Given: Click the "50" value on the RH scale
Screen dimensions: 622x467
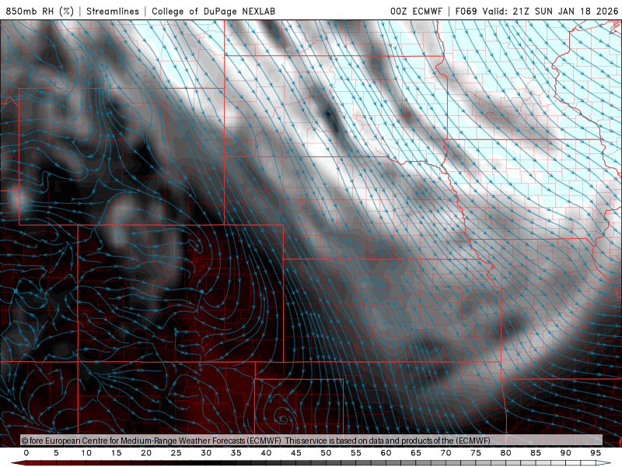Looking at the screenshot, I should pos(326,453).
